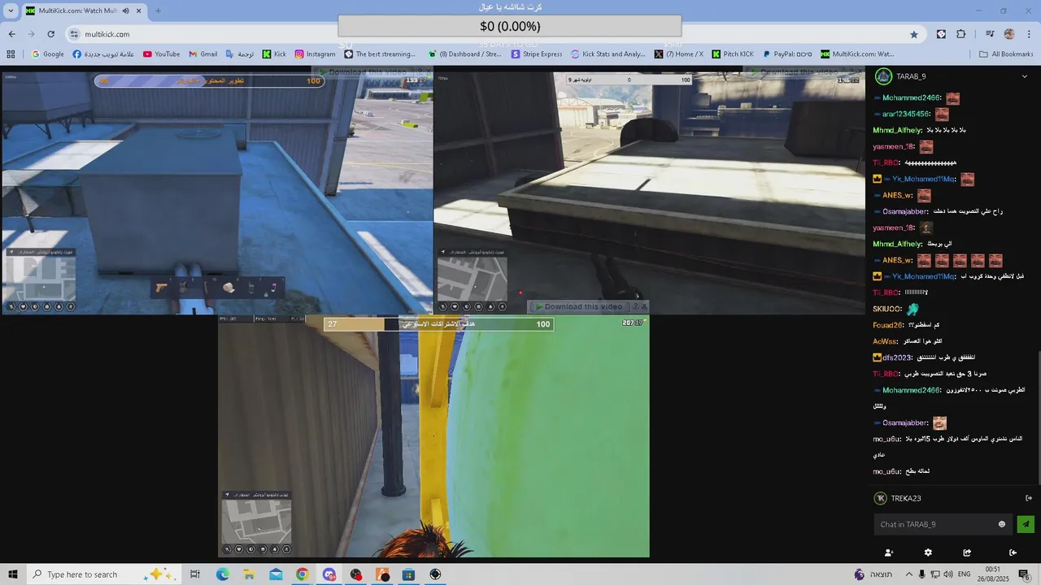Bookmark this page with star icon
This screenshot has width=1041, height=585.
point(914,34)
